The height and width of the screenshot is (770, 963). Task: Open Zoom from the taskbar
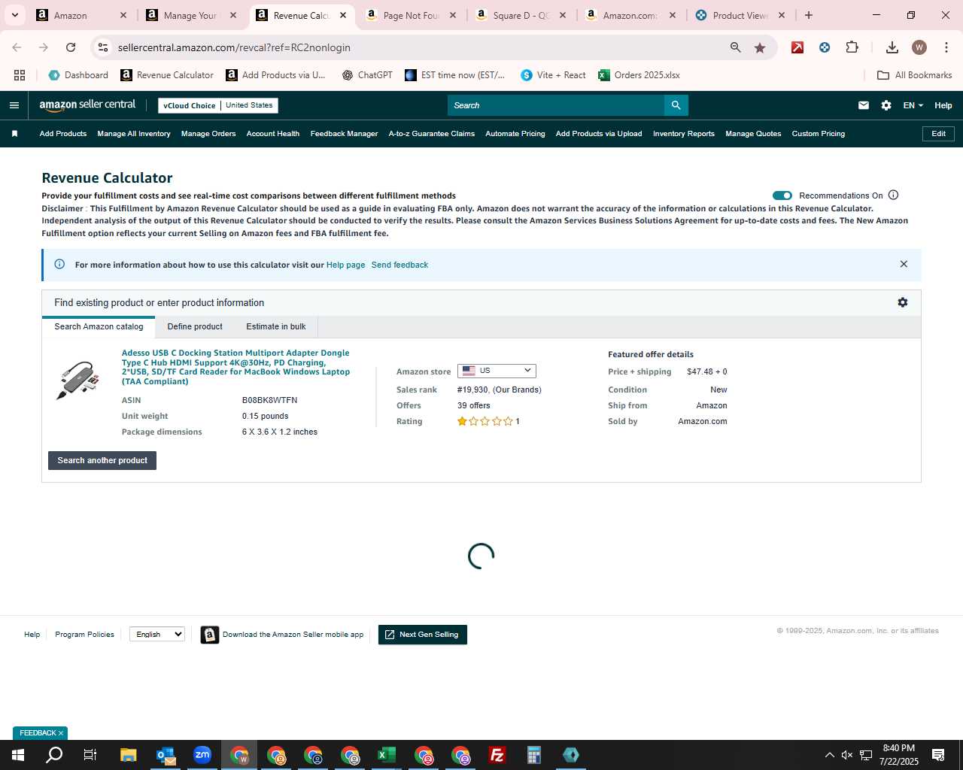coord(202,755)
